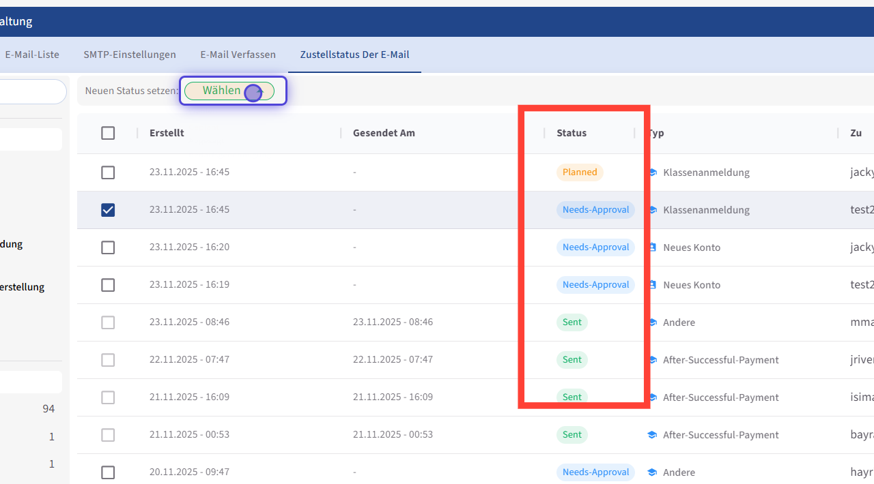Click the Gesendet Am column header
The image size is (874, 484).
click(384, 133)
